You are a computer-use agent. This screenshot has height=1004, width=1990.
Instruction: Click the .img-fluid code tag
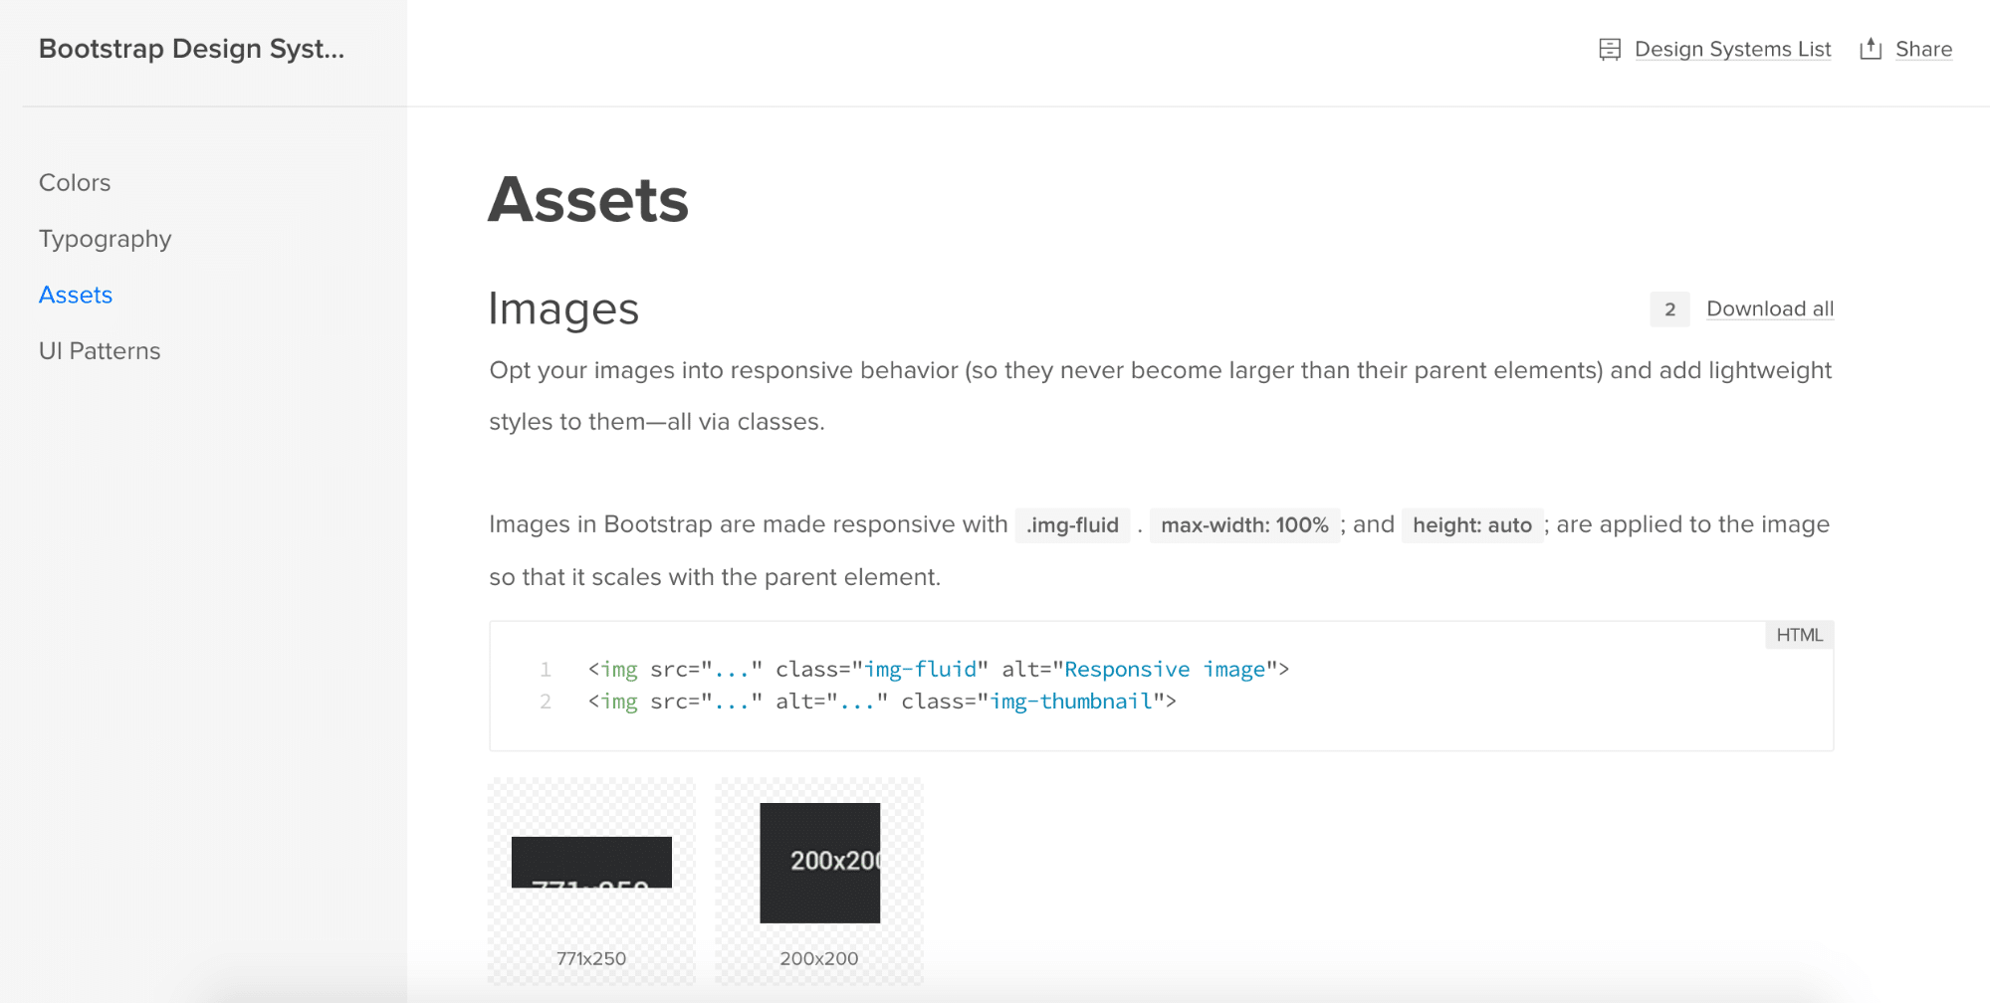click(1072, 524)
